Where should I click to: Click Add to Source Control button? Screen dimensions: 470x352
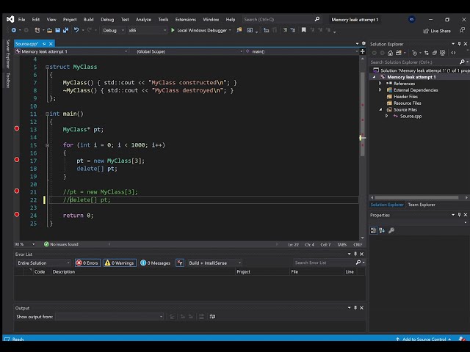[423, 339]
